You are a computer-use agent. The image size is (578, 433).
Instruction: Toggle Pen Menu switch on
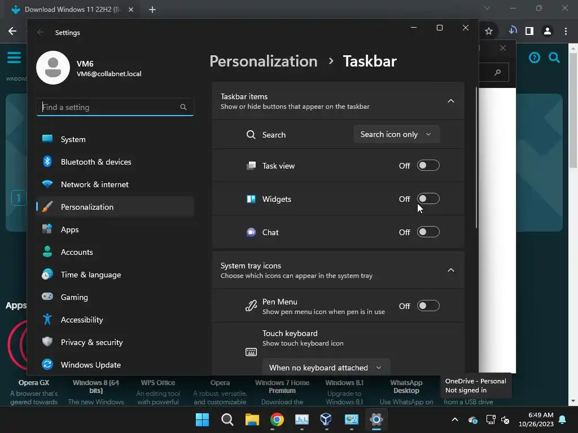428,306
